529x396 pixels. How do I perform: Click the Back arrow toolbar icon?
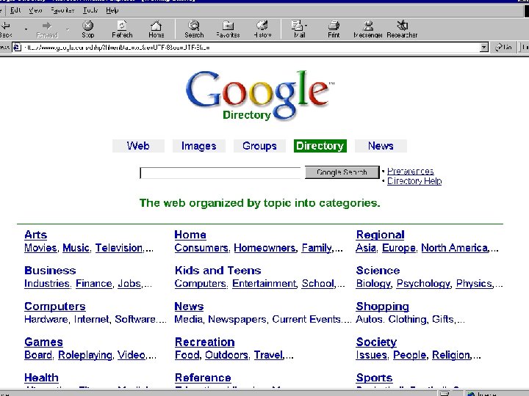[x=5, y=26]
